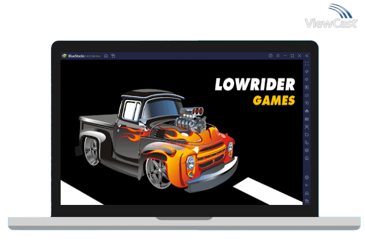This screenshot has height=251, width=365.
Task: Click the BlueStacks logo in the title bar
Action: (x=64, y=56)
